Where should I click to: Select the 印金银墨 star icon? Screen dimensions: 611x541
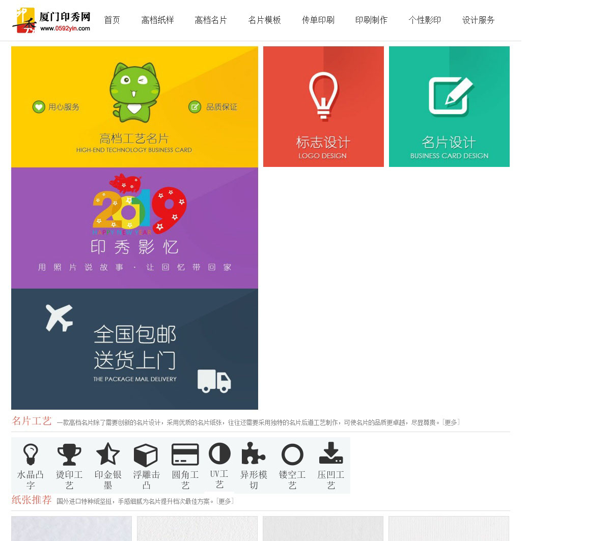[x=108, y=454]
